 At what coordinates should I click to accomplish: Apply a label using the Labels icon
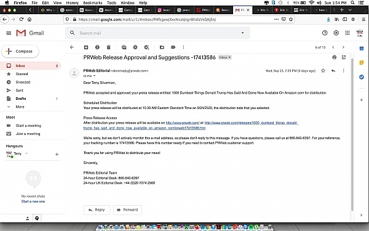coord(173,47)
